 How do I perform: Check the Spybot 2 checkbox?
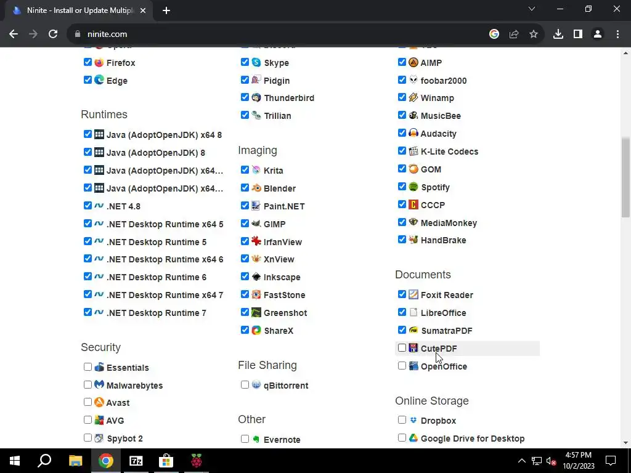pyautogui.click(x=88, y=438)
